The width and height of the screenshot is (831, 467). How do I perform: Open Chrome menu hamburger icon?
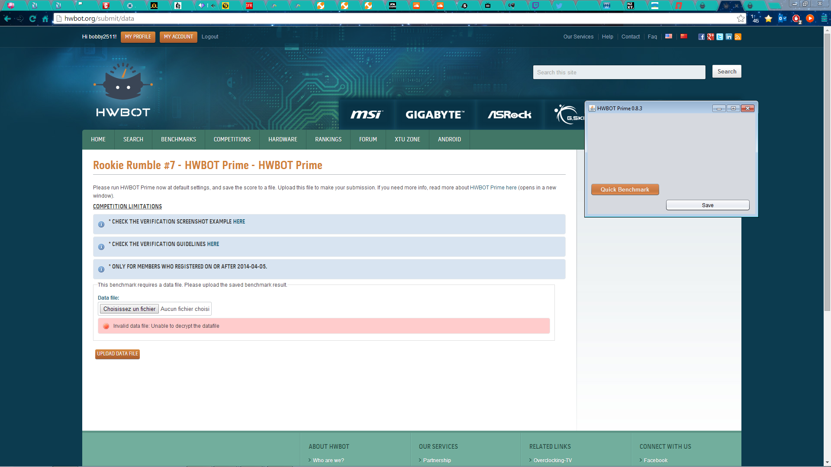coord(824,19)
